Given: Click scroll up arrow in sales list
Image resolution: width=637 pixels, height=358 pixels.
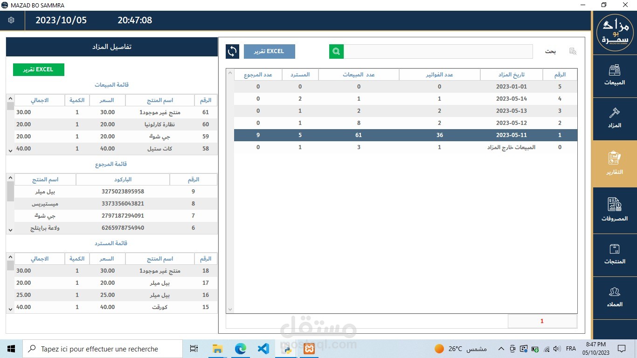Looking at the screenshot, I should pyautogui.click(x=10, y=98).
